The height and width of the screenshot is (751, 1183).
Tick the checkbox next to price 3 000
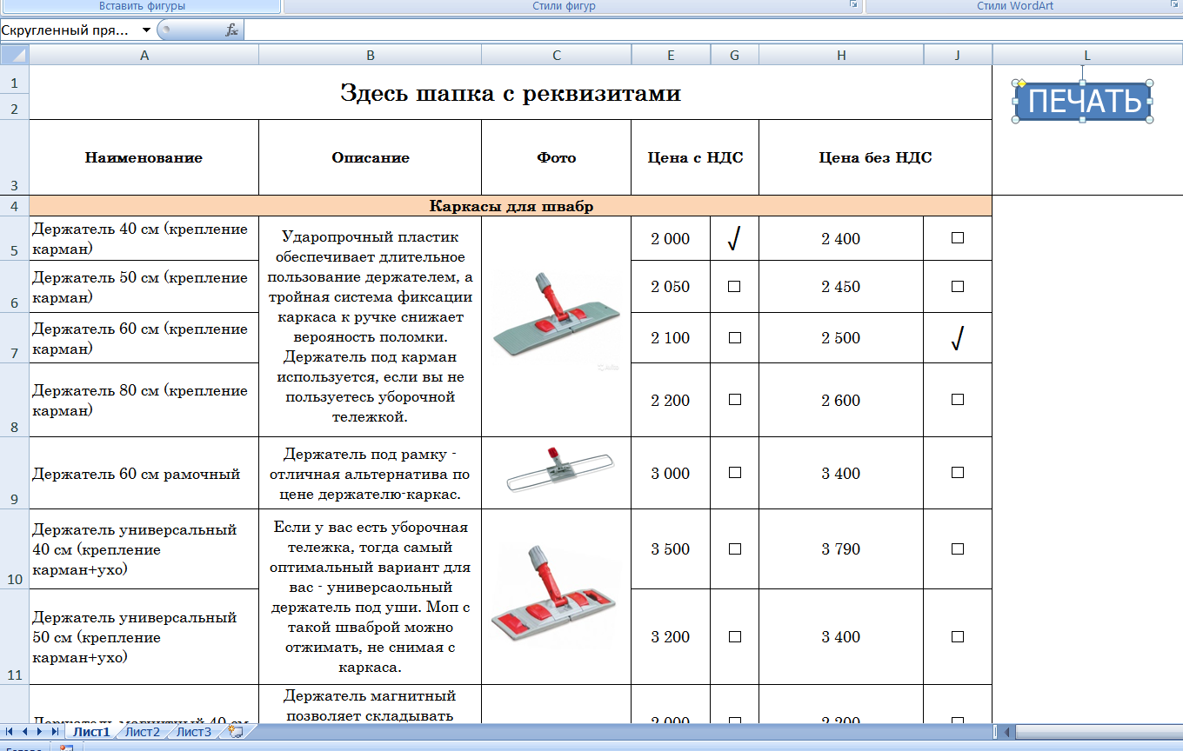click(734, 473)
